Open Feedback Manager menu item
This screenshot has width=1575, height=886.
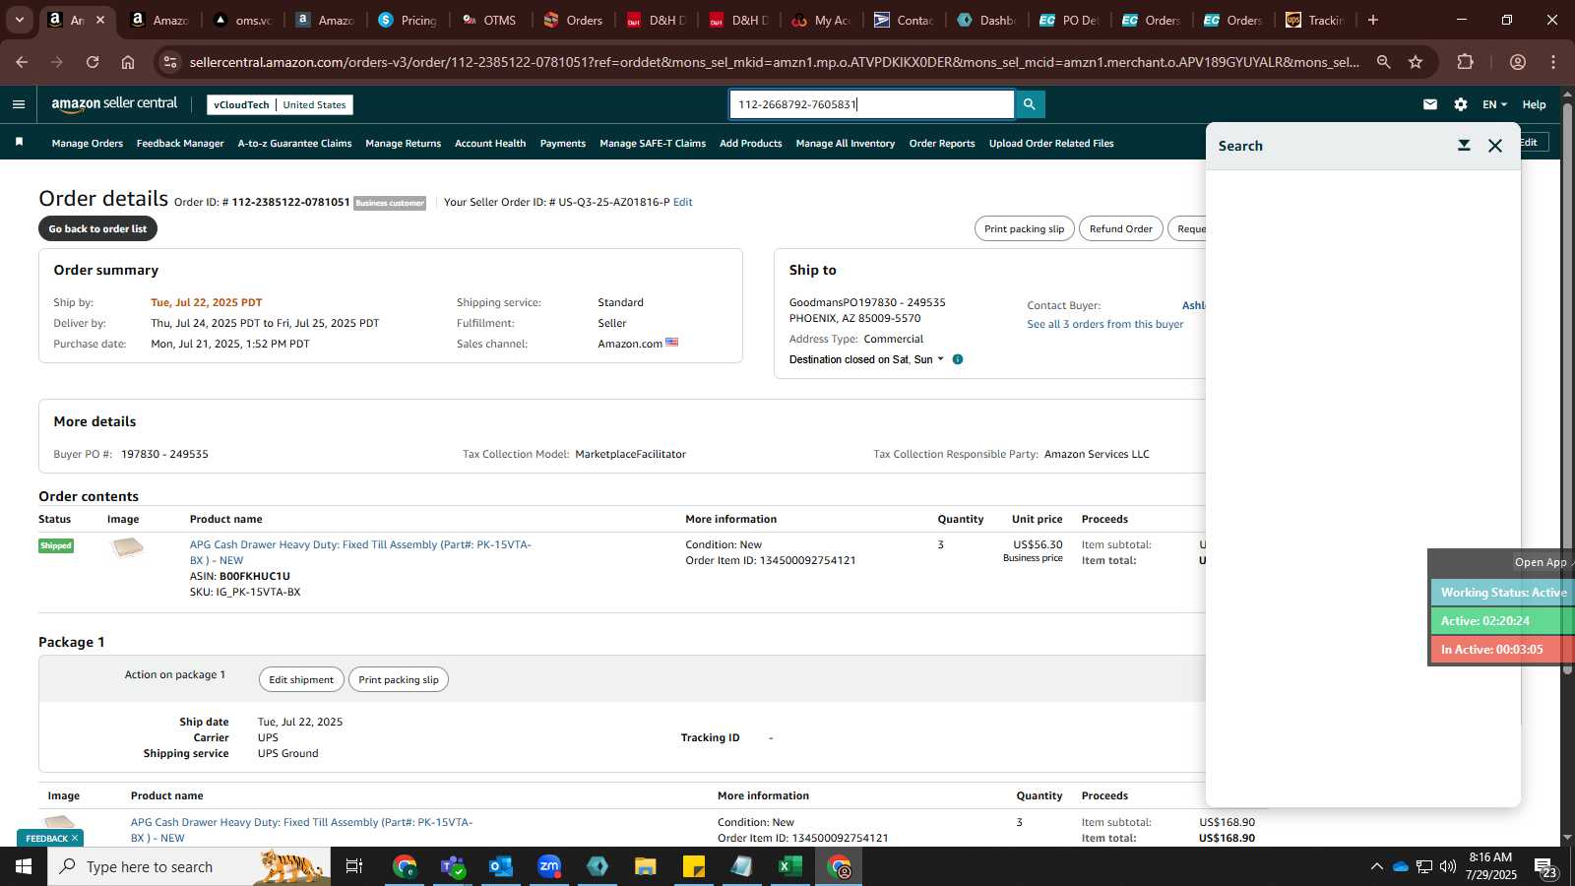(180, 143)
